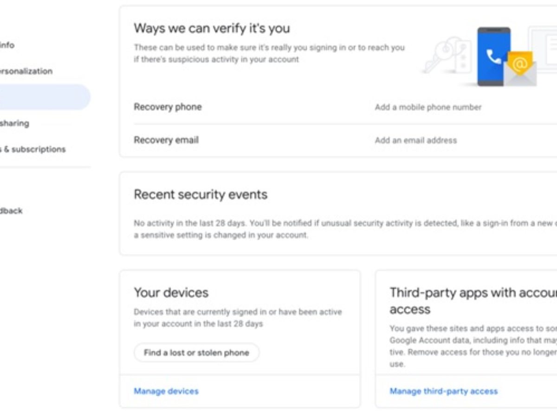Click the Recent security events heading
The height and width of the screenshot is (417, 557).
click(201, 194)
